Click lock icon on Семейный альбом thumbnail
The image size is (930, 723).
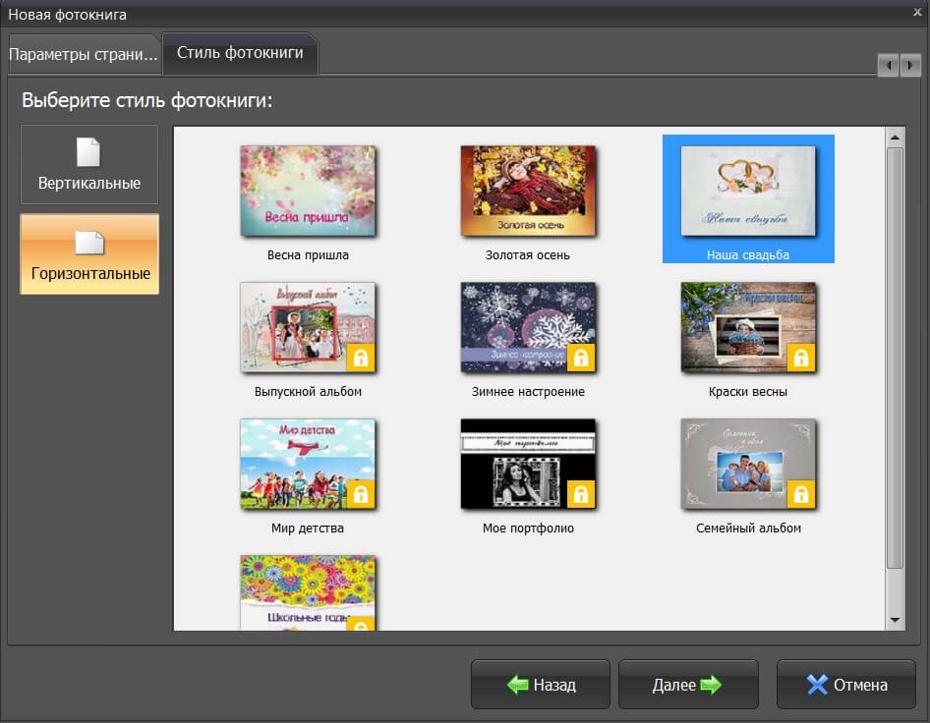tap(801, 494)
